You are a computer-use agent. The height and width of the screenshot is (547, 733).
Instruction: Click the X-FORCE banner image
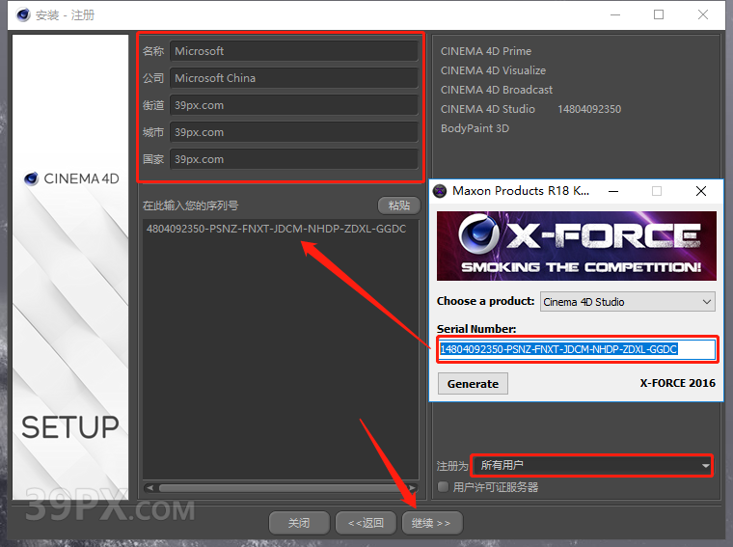576,246
